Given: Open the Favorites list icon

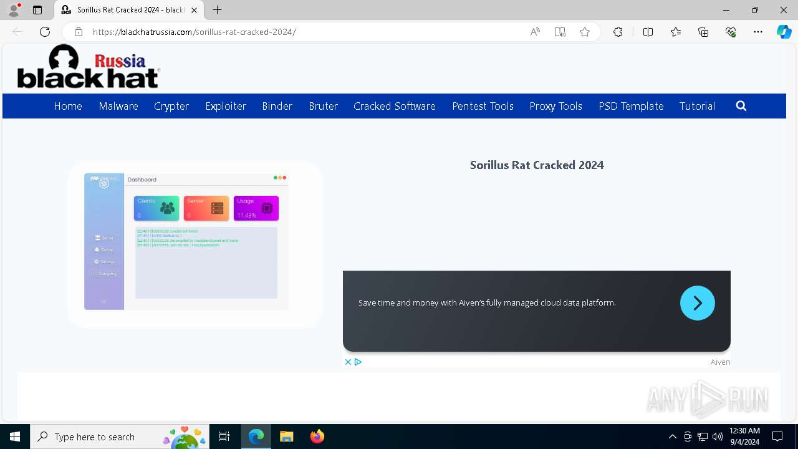Looking at the screenshot, I should coord(676,32).
